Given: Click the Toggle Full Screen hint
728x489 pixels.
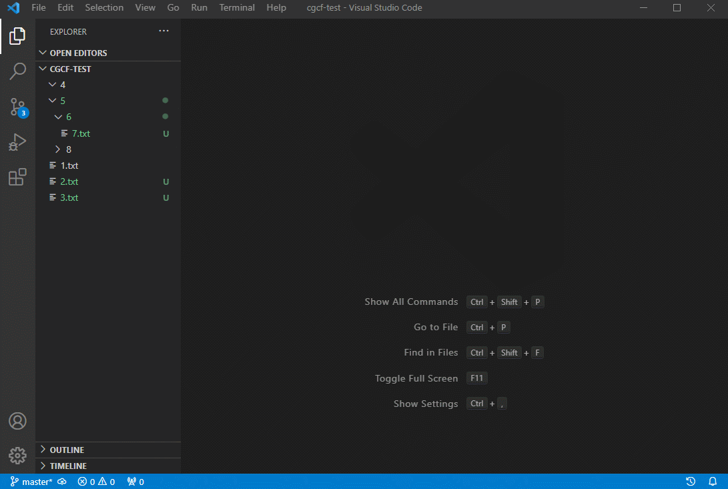Looking at the screenshot, I should pos(416,378).
